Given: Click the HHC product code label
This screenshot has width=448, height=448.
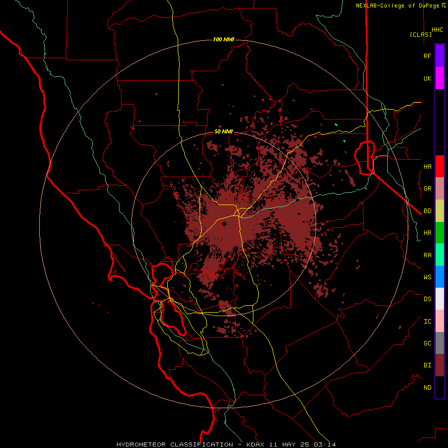Looking at the screenshot, I should click(437, 30).
